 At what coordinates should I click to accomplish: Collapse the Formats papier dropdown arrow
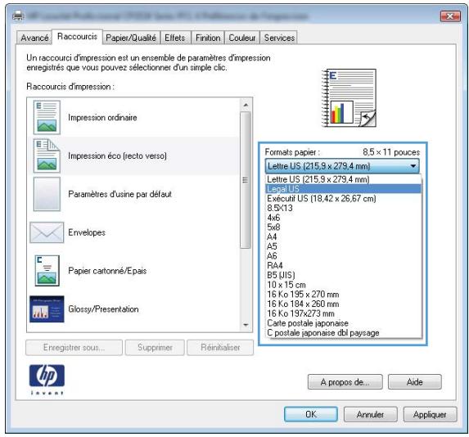tap(413, 165)
